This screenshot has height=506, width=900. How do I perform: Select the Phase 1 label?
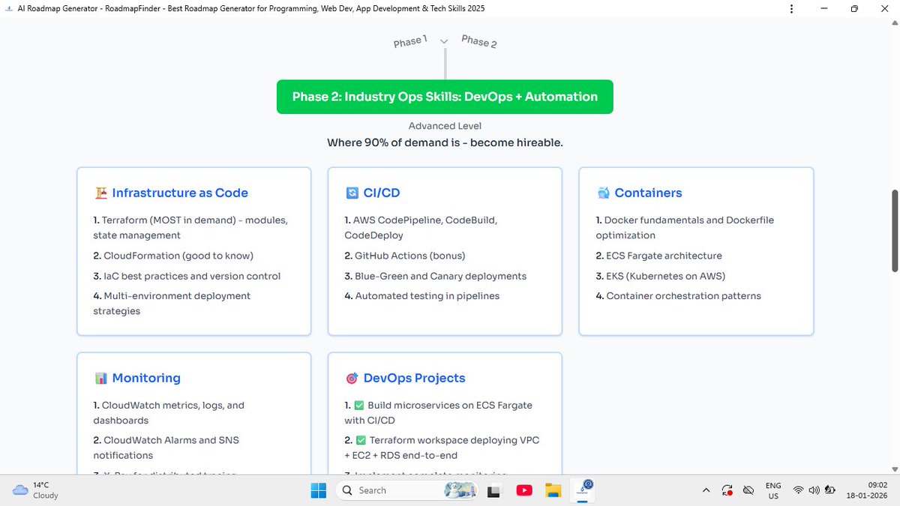tap(410, 41)
